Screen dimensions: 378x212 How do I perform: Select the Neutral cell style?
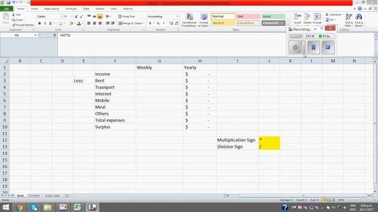click(223, 23)
